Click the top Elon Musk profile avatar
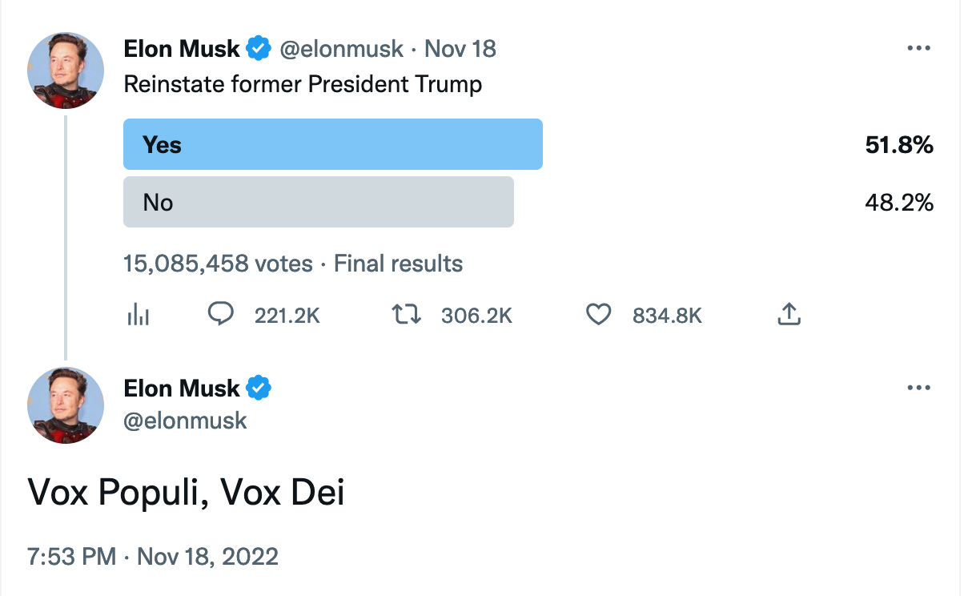 pos(66,71)
